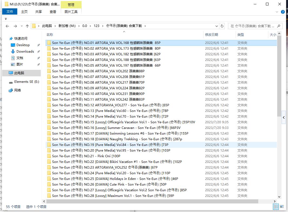Expand the breadcrumb chevron after 123
The width and height of the screenshot is (288, 212).
(102, 26)
